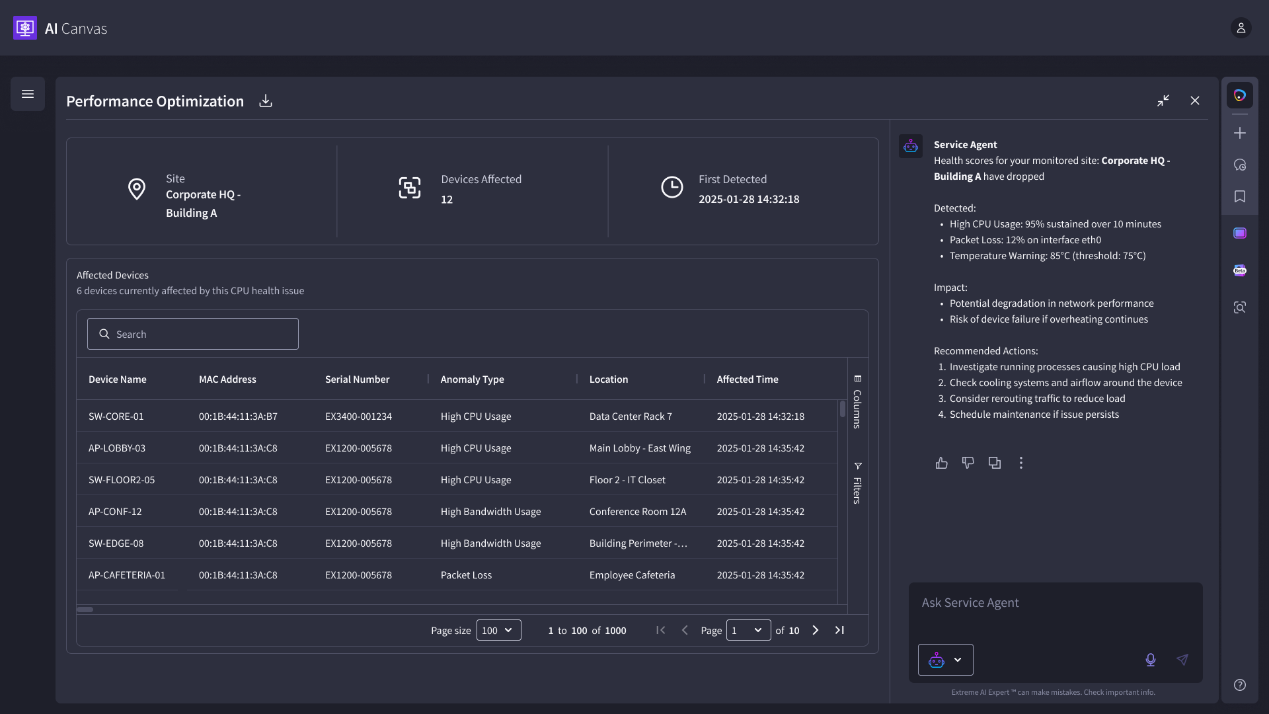The image size is (1269, 714).
Task: Go to the next table page
Action: pyautogui.click(x=816, y=630)
